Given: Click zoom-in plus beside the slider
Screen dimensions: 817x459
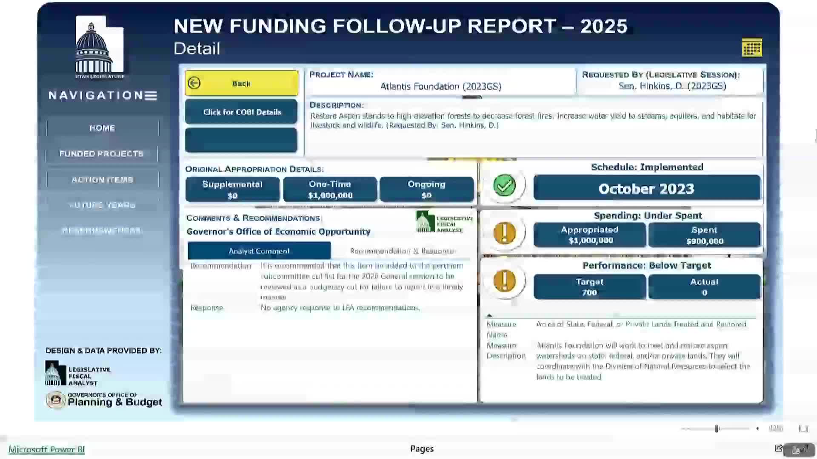Looking at the screenshot, I should click(x=757, y=428).
